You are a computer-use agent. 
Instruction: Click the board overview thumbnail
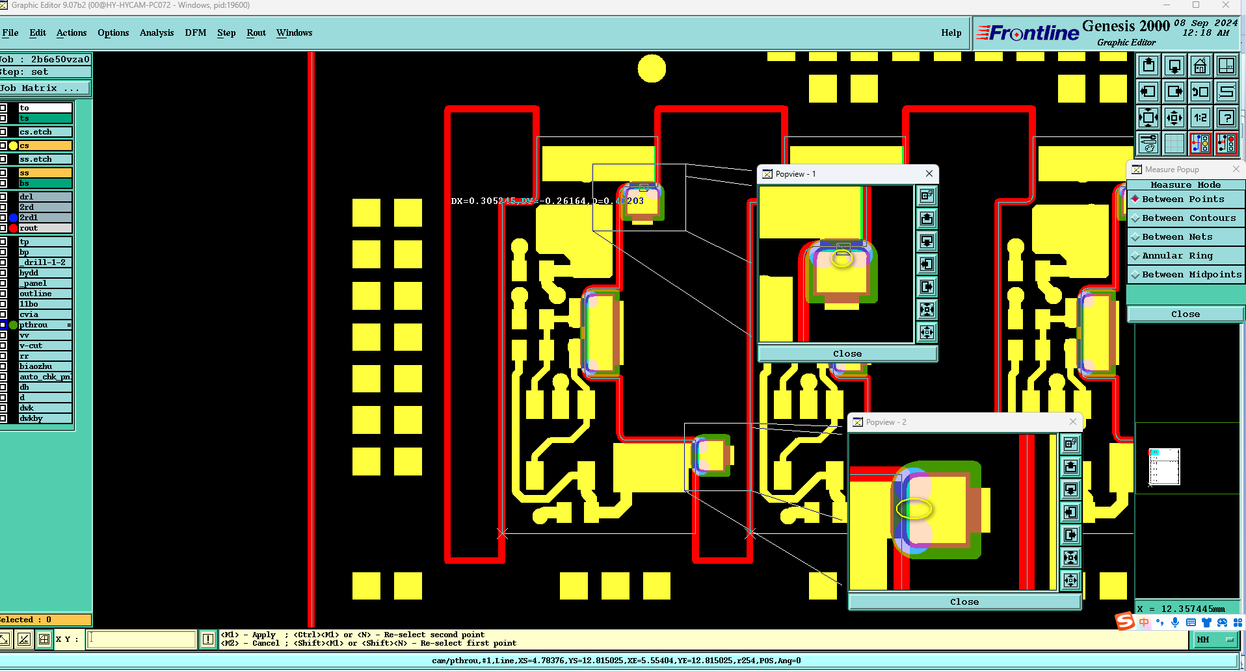coord(1164,466)
